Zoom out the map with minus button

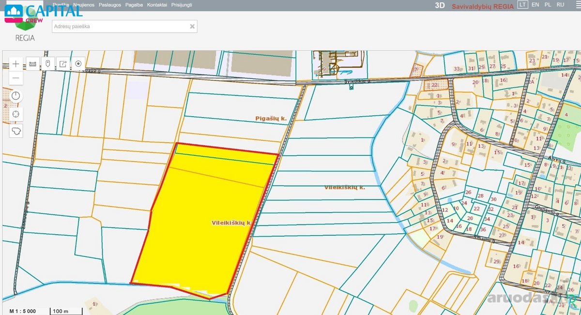point(16,77)
